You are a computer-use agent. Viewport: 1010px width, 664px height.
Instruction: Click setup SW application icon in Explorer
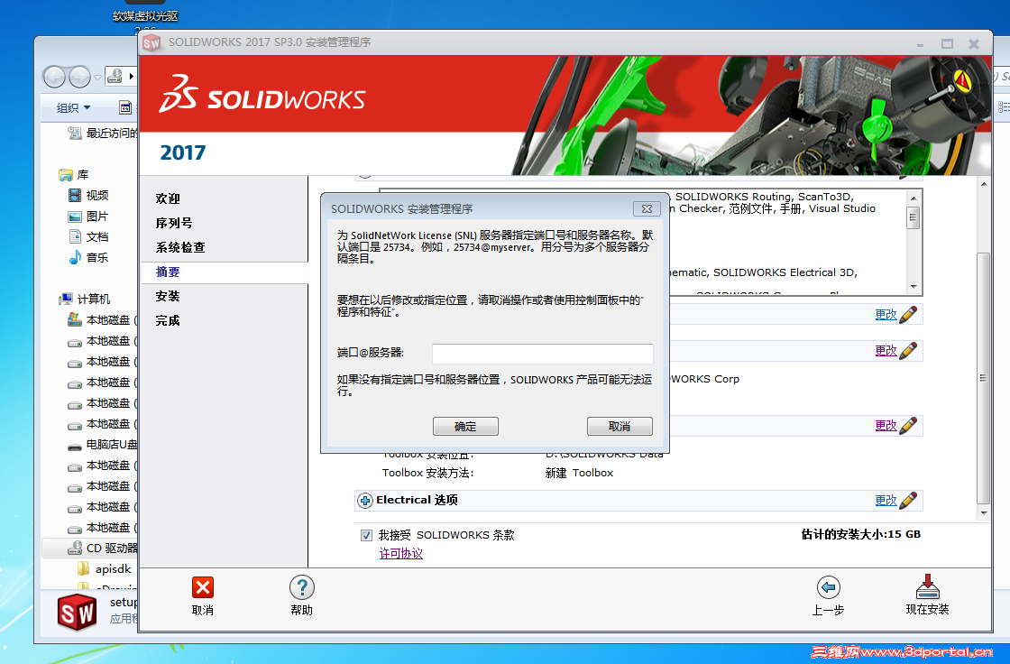coord(78,613)
